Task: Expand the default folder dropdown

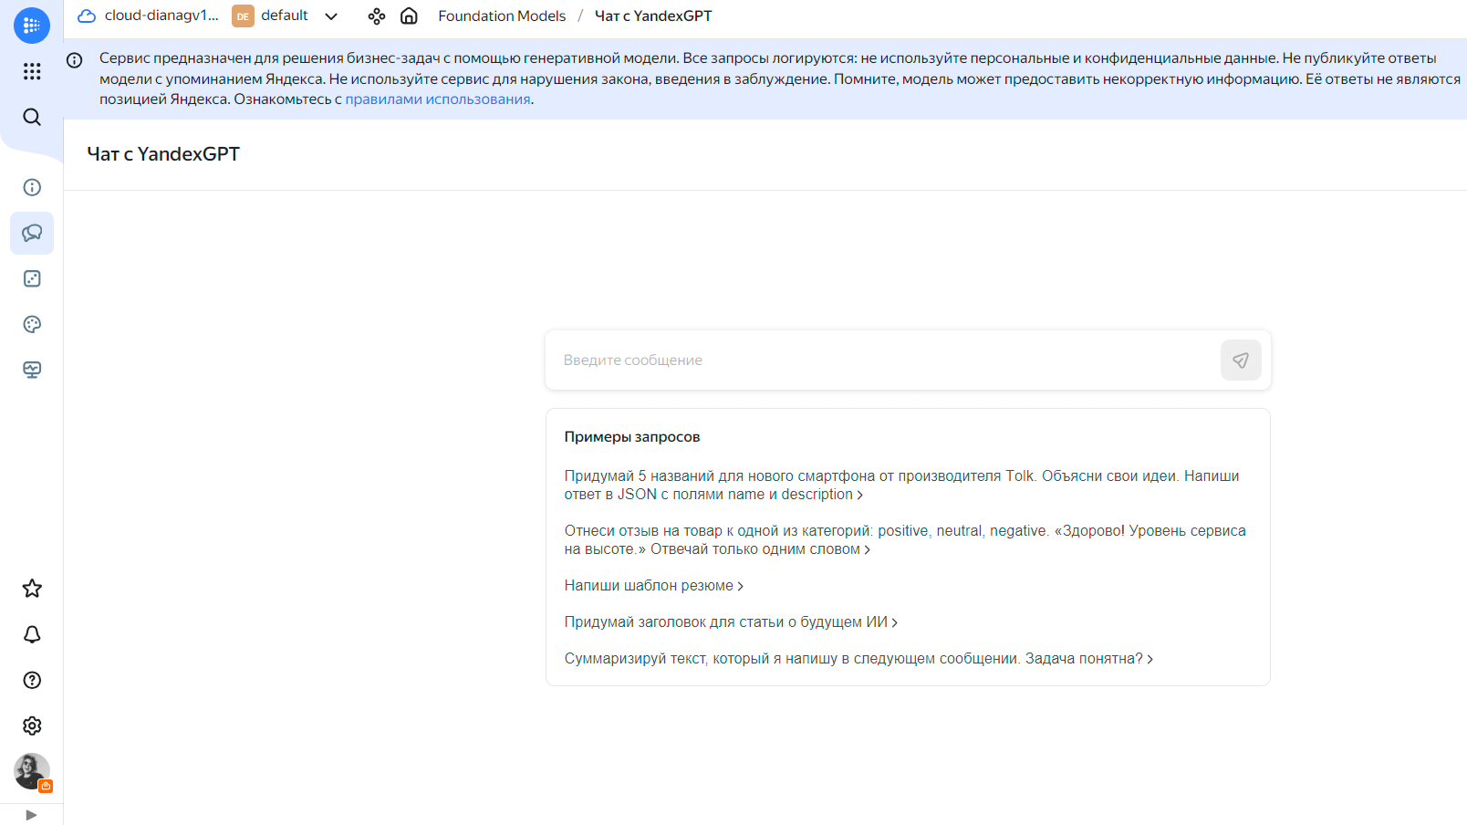Action: pyautogui.click(x=332, y=16)
